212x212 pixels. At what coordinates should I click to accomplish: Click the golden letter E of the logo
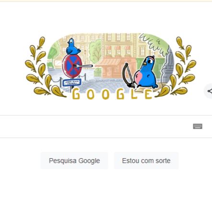[x=148, y=94]
